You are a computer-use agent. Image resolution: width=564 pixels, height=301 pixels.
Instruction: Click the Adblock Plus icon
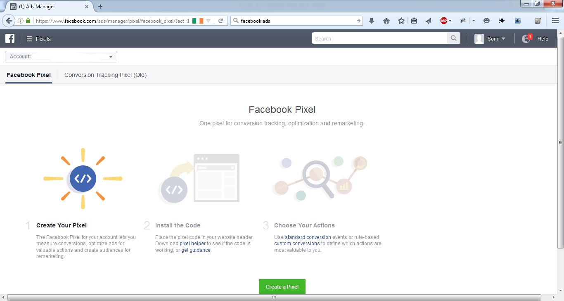(x=444, y=21)
